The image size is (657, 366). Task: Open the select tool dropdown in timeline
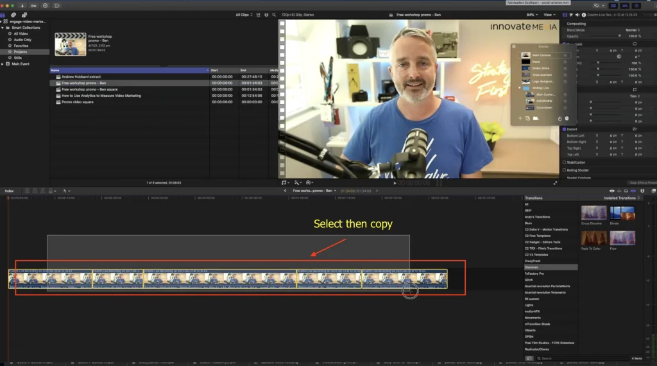tap(66, 191)
